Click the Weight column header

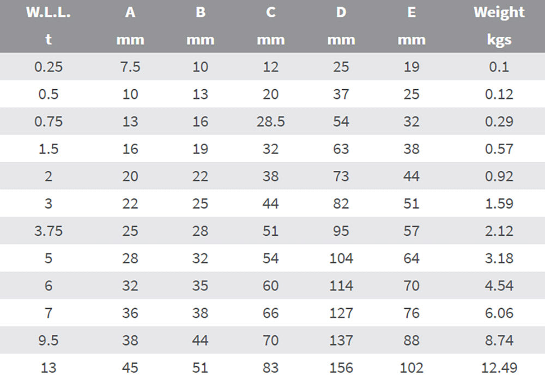pos(499,12)
